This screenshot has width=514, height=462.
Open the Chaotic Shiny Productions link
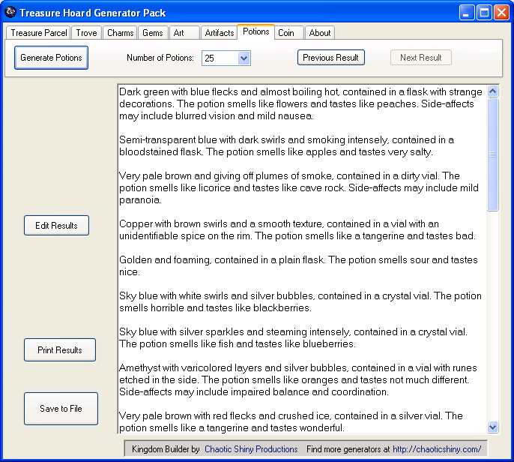(251, 448)
